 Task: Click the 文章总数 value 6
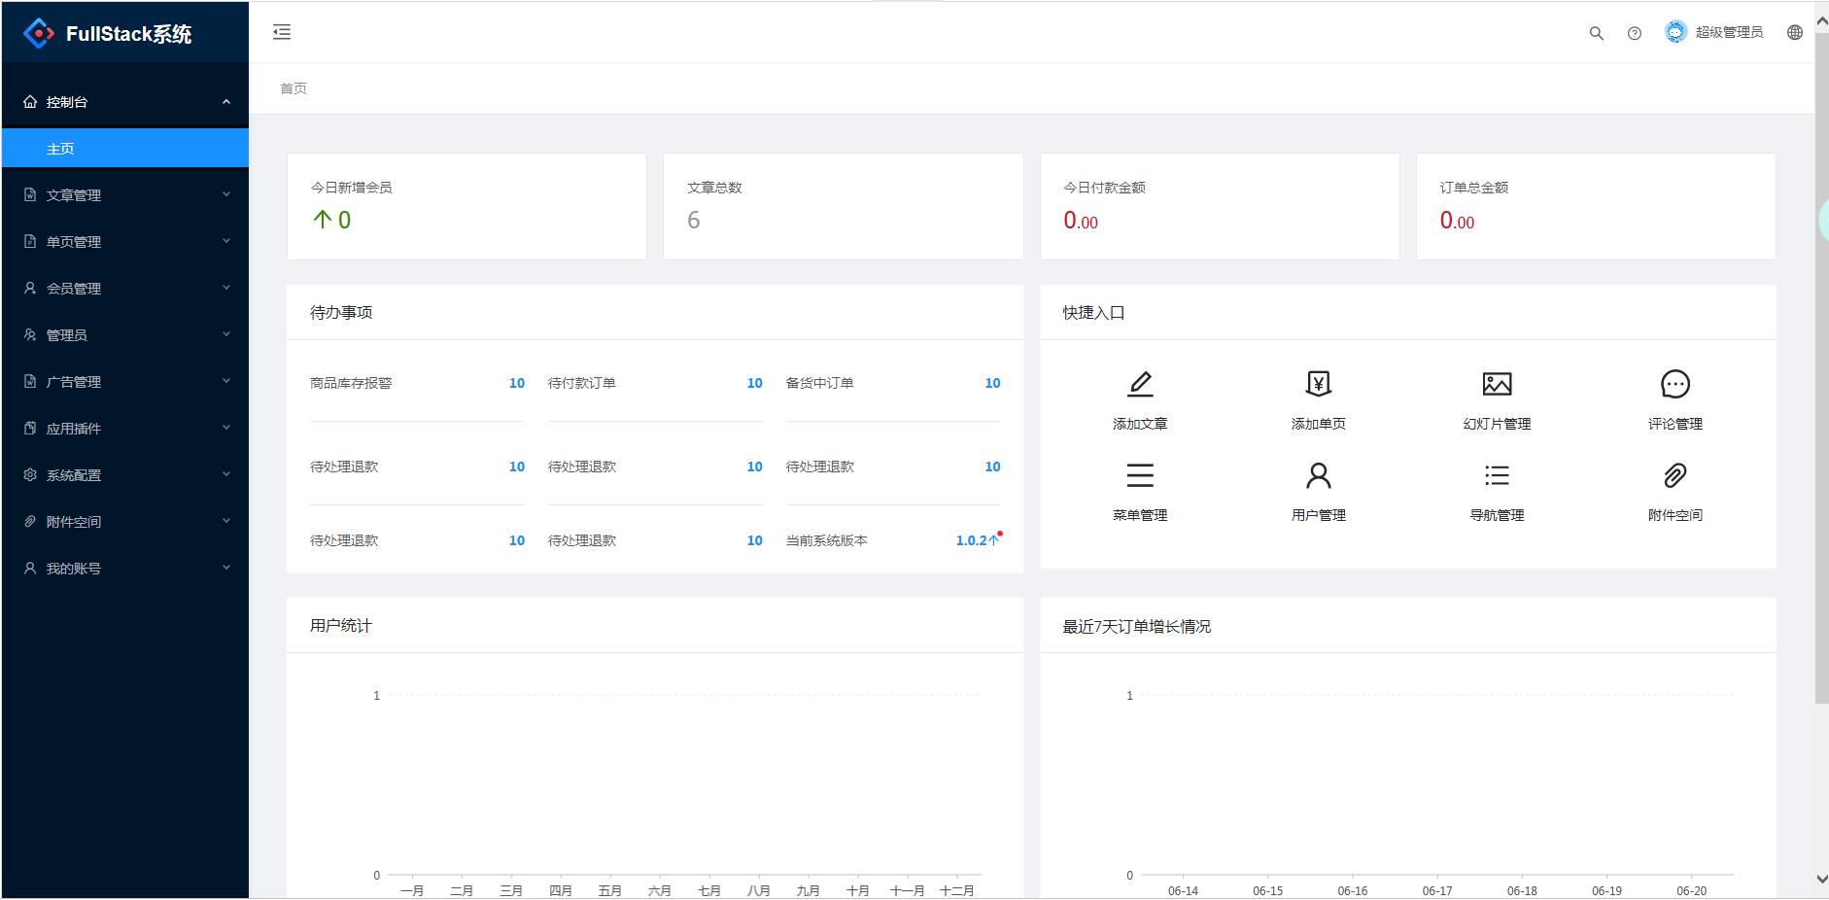pos(693,221)
